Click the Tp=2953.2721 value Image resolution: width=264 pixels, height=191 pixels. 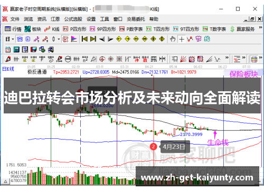click(x=66, y=72)
